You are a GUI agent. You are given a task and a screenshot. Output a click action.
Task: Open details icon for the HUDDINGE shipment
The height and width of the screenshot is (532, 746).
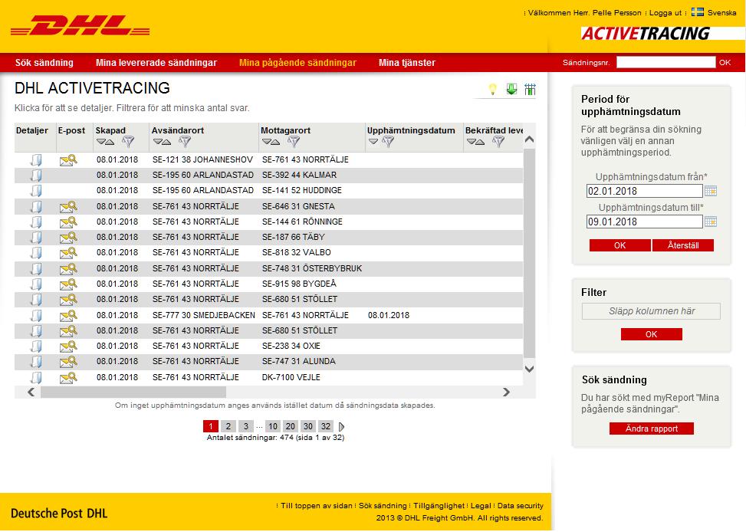coord(36,190)
